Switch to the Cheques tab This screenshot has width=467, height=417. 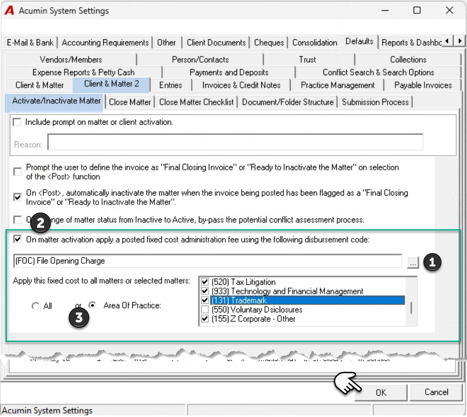[x=269, y=43]
